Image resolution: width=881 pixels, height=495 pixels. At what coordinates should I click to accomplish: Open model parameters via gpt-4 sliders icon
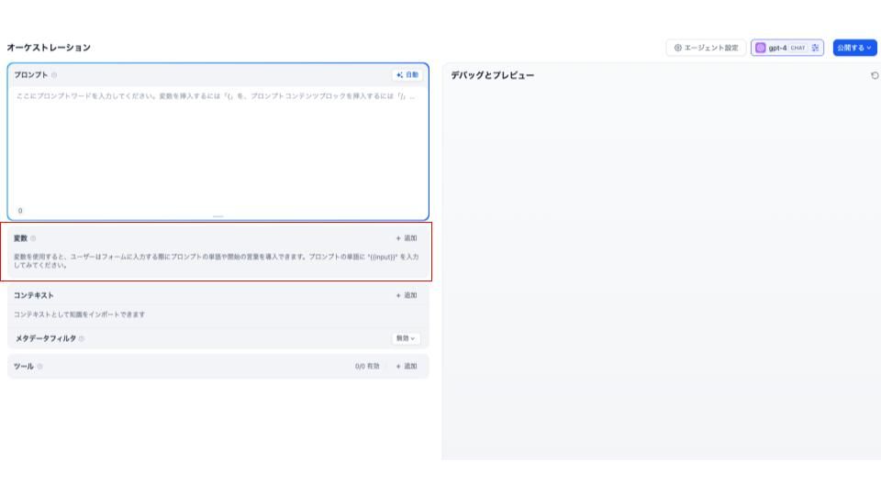(x=815, y=48)
